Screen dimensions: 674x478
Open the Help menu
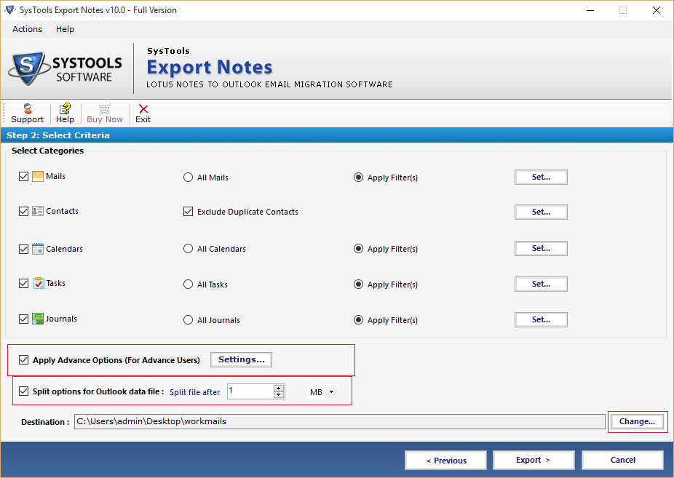[x=65, y=29]
